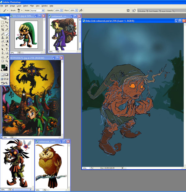Select the Pen tool

2,53
